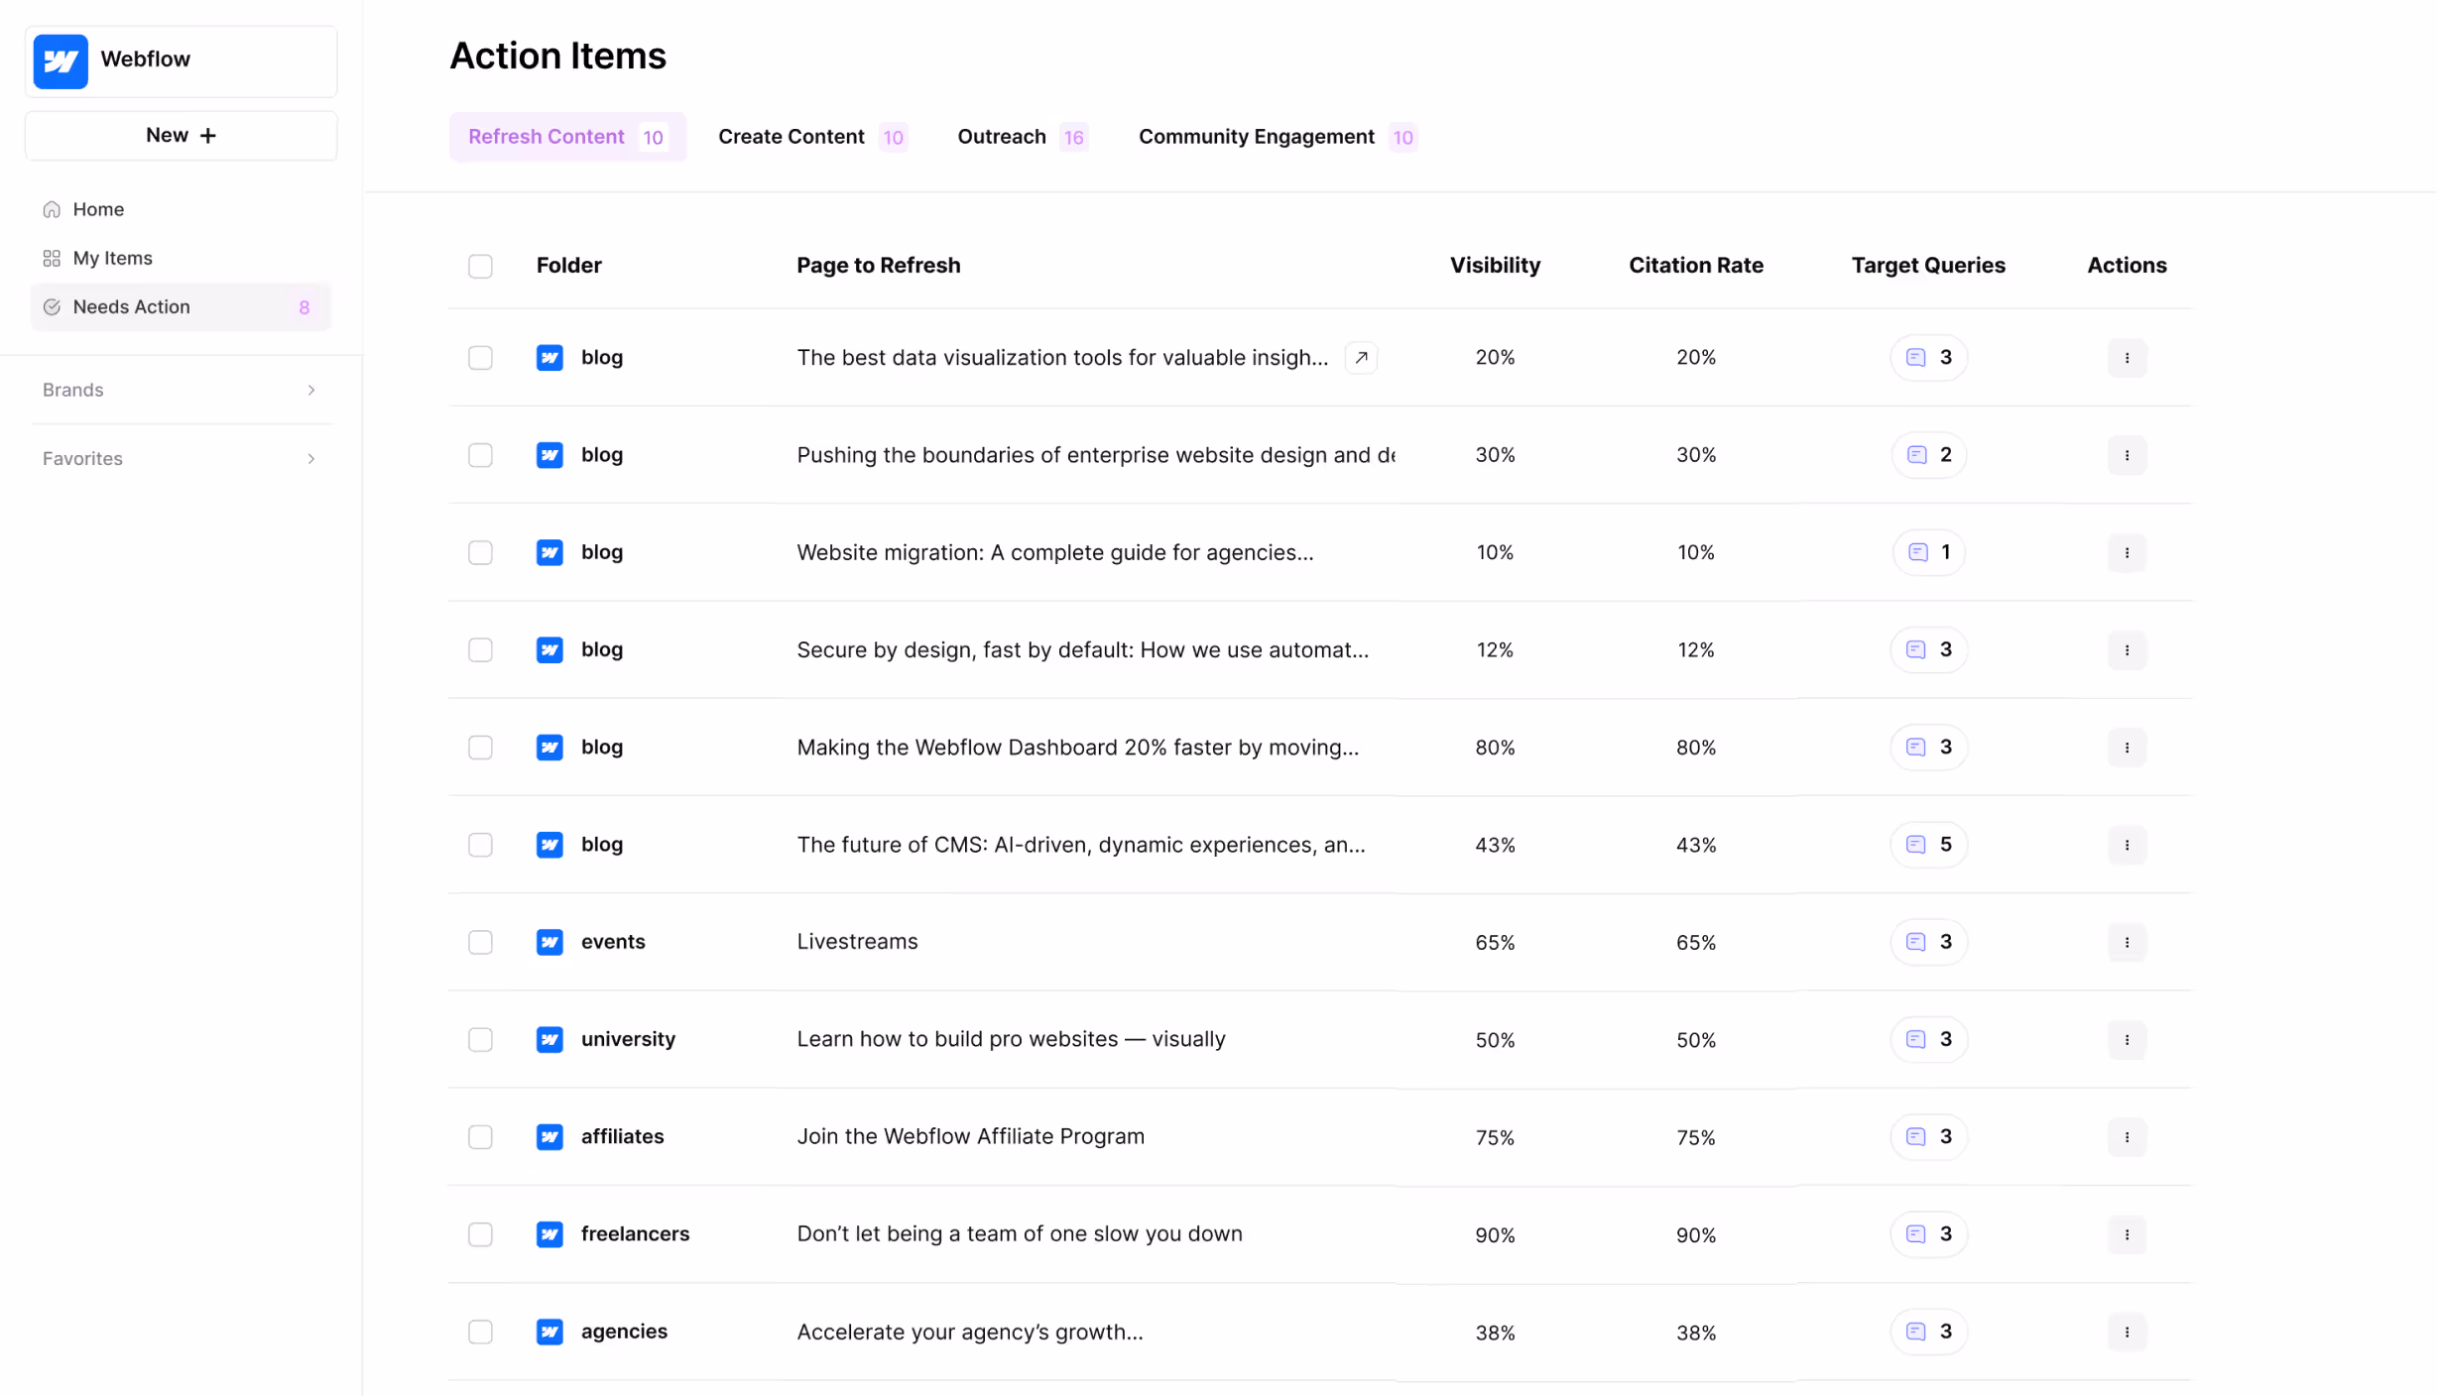Switch to the Refresh Content tab
Screen dimensions: 2438x1396
pyautogui.click(x=567, y=137)
